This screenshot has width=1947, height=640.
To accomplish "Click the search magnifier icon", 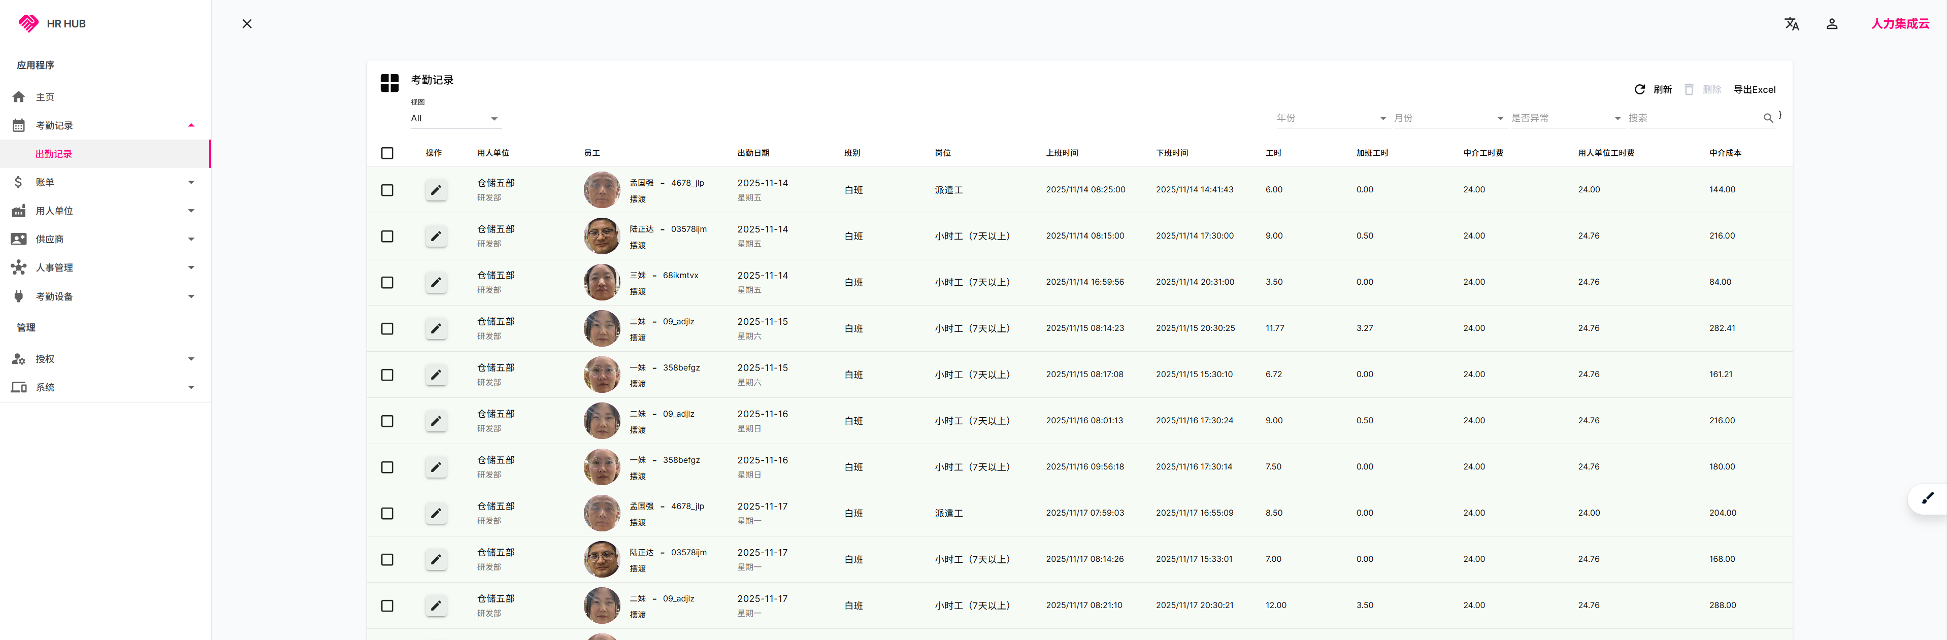I will click(x=1768, y=118).
